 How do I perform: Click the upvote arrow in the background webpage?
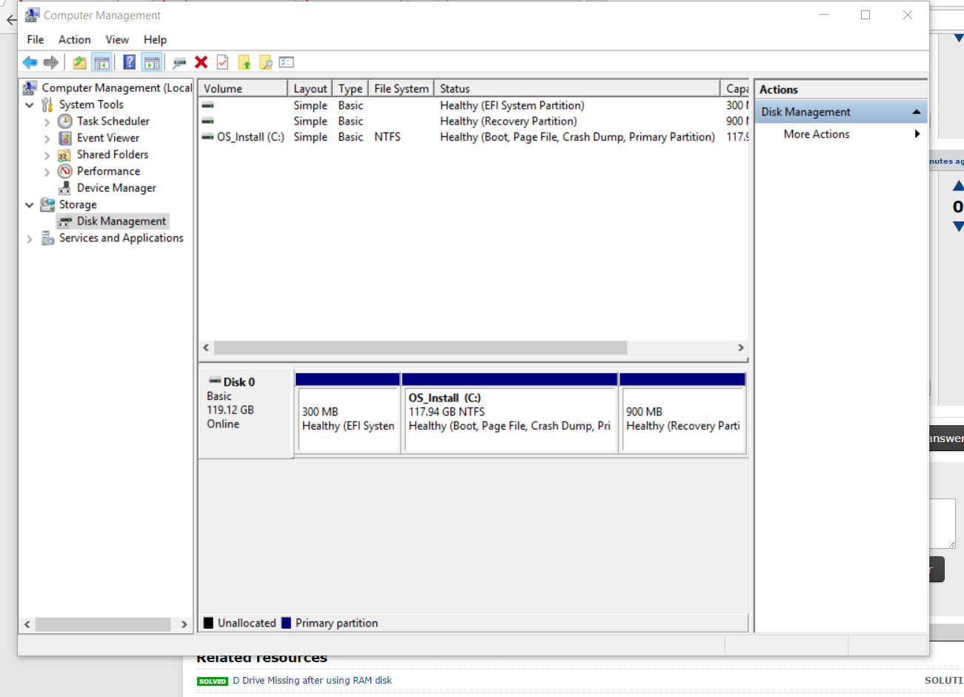(x=958, y=186)
